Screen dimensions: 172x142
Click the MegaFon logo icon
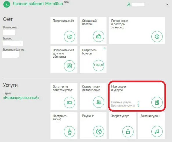tap(7, 4)
